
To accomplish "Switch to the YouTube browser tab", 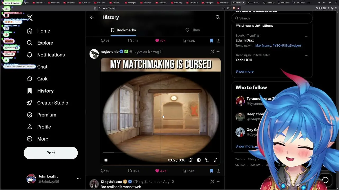I will pyautogui.click(x=114, y=3).
